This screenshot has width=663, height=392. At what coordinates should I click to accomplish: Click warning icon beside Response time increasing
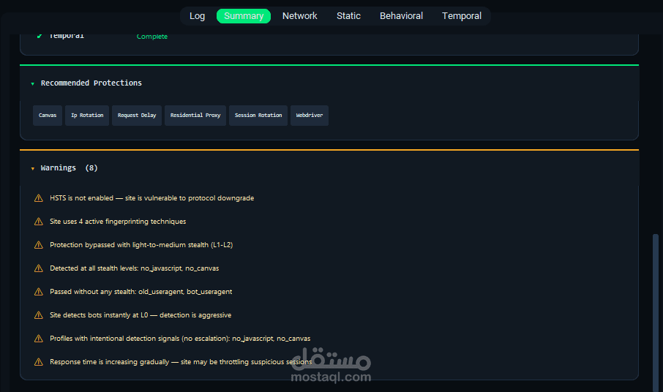(39, 362)
